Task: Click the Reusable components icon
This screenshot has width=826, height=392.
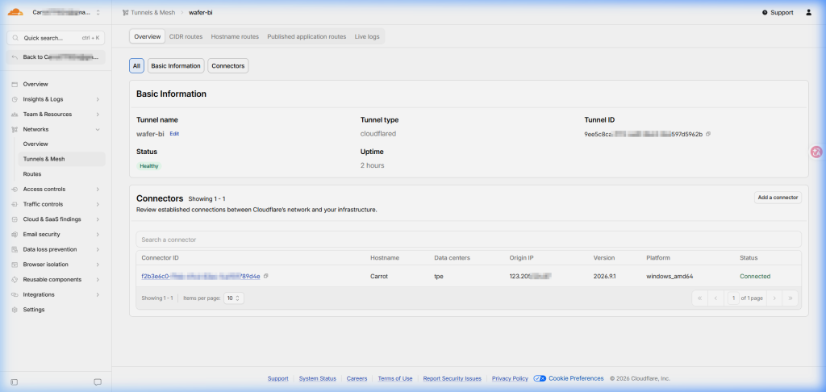Action: tap(15, 280)
